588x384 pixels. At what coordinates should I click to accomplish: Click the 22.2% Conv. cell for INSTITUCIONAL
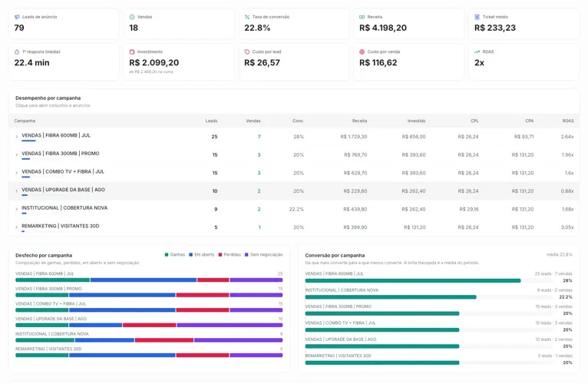coord(296,209)
